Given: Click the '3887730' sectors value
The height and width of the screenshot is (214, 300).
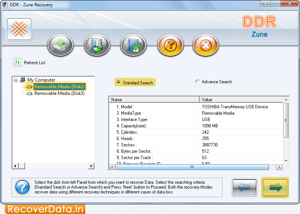Looking at the screenshot, I should click(x=210, y=145).
